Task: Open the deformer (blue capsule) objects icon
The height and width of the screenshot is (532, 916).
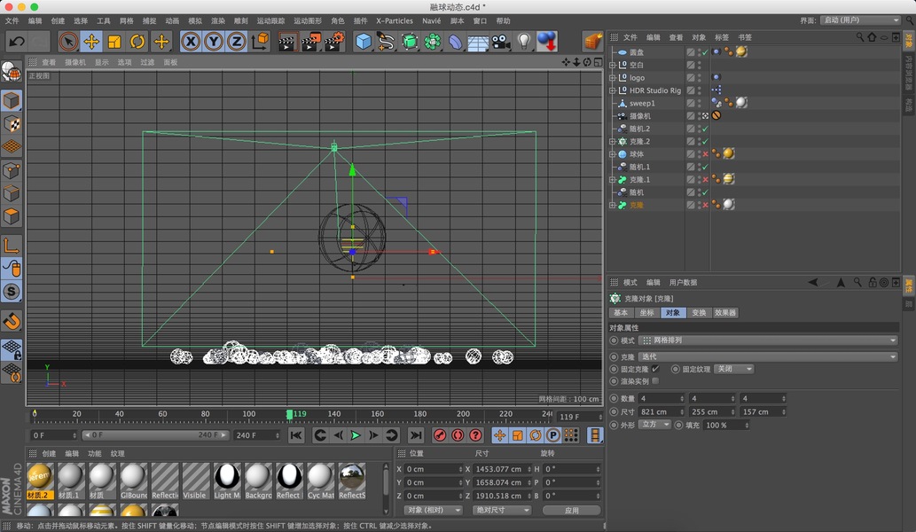Action: [x=455, y=42]
